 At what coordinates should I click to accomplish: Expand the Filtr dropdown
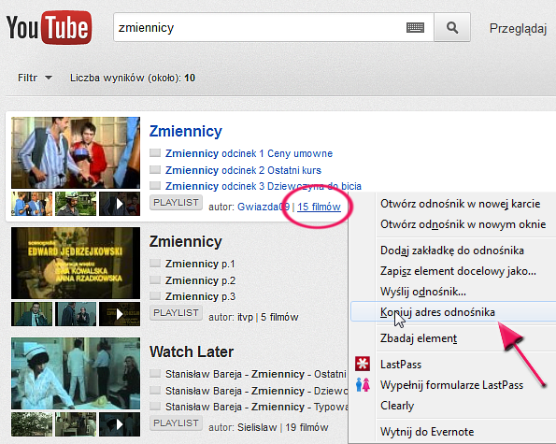coord(36,78)
